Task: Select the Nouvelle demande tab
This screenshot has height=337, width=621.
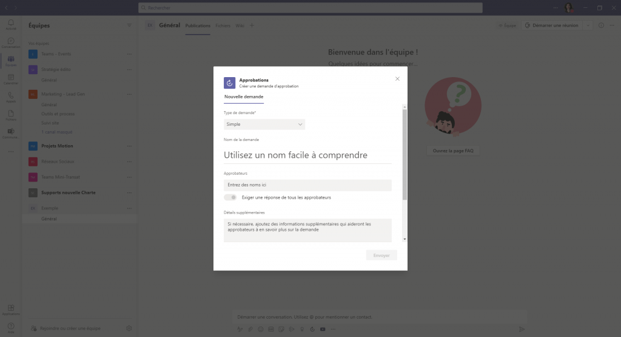Action: pos(244,97)
